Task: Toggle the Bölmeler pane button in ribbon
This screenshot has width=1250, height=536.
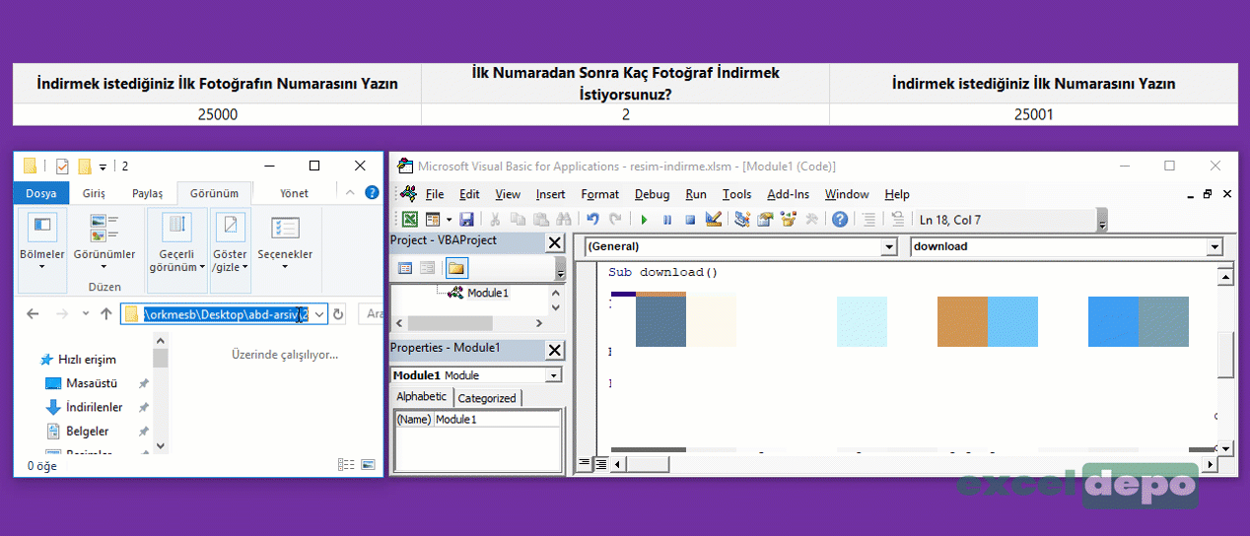Action: (41, 236)
